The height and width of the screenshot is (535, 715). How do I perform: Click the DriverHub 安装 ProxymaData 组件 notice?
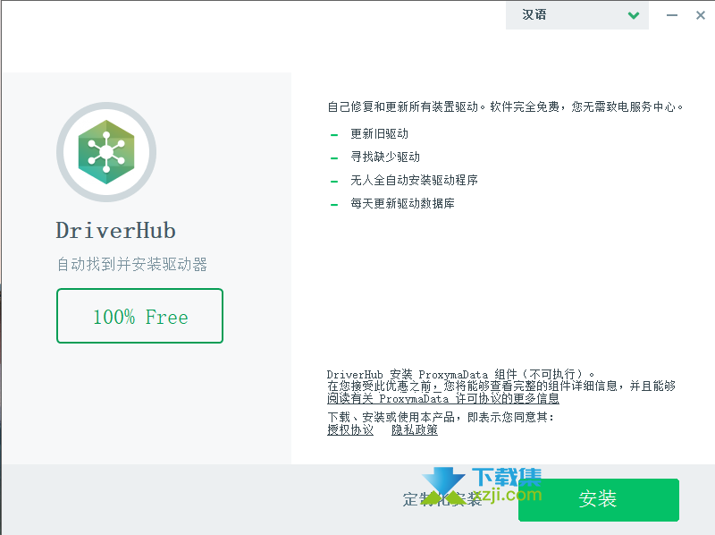point(460,375)
